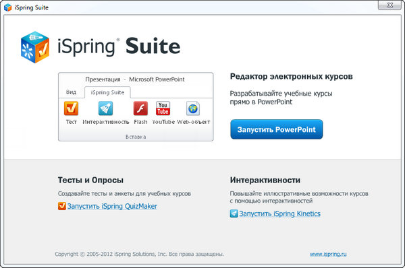Click the iSpring Suite title bar icon
The height and width of the screenshot is (268, 405).
click(x=7, y=7)
